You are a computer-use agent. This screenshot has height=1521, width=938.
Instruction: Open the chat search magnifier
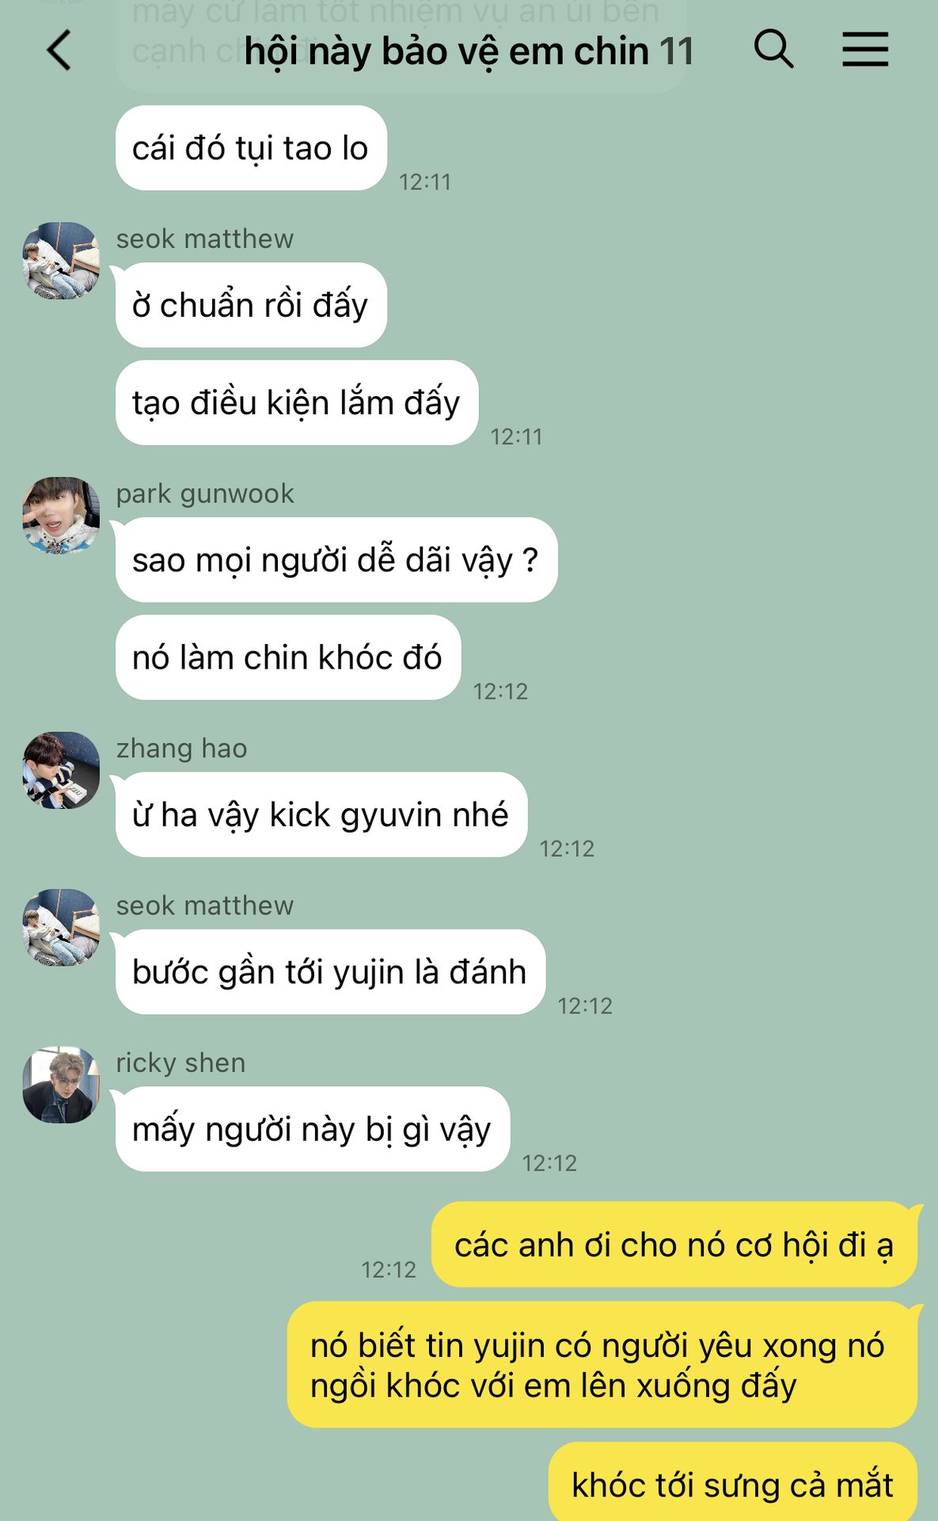(773, 49)
